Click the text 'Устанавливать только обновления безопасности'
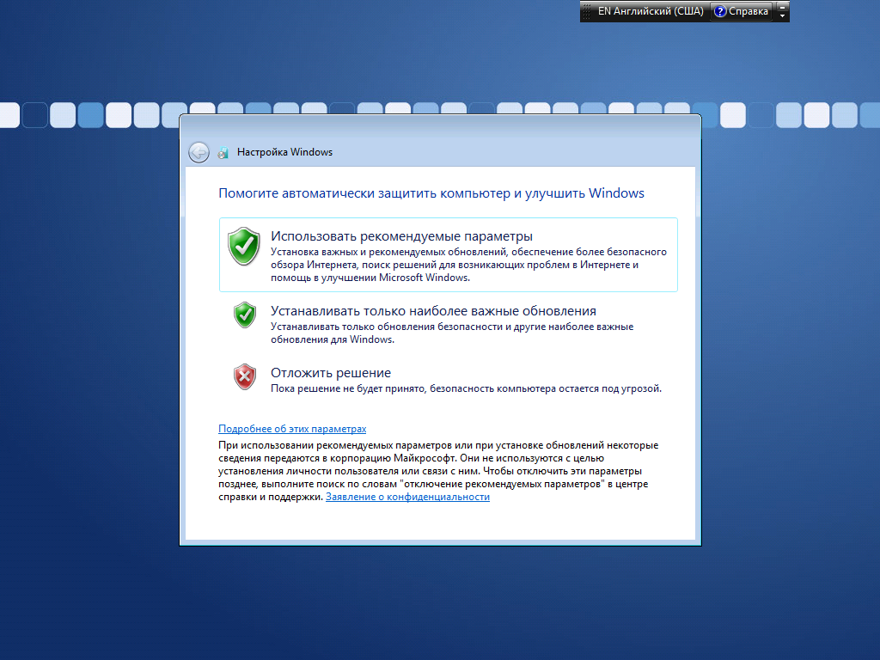This screenshot has height=660, width=880. tap(386, 327)
